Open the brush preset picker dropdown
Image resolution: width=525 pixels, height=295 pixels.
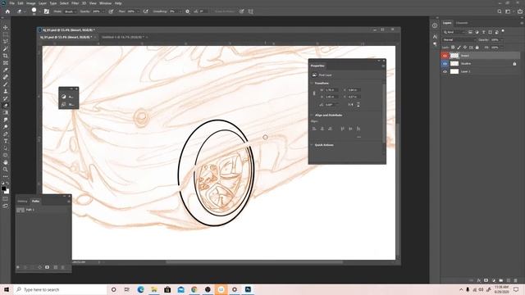pyautogui.click(x=39, y=11)
